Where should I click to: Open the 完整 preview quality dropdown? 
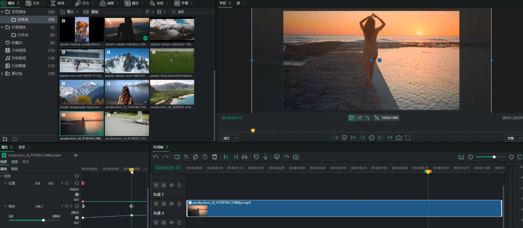513,138
